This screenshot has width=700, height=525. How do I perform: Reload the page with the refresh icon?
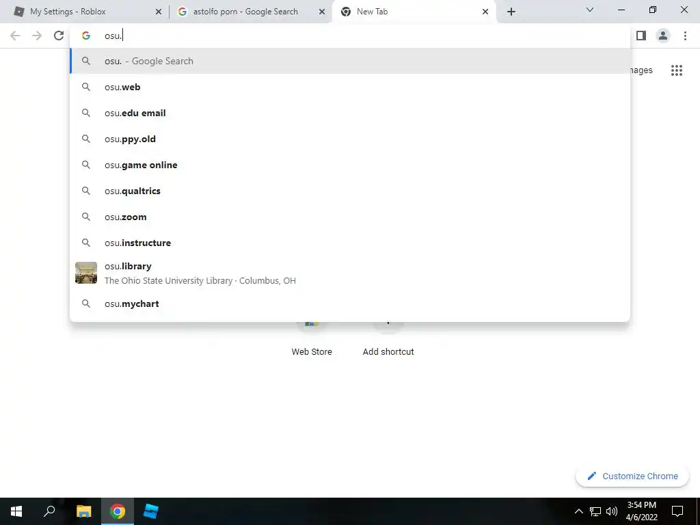[x=59, y=36]
